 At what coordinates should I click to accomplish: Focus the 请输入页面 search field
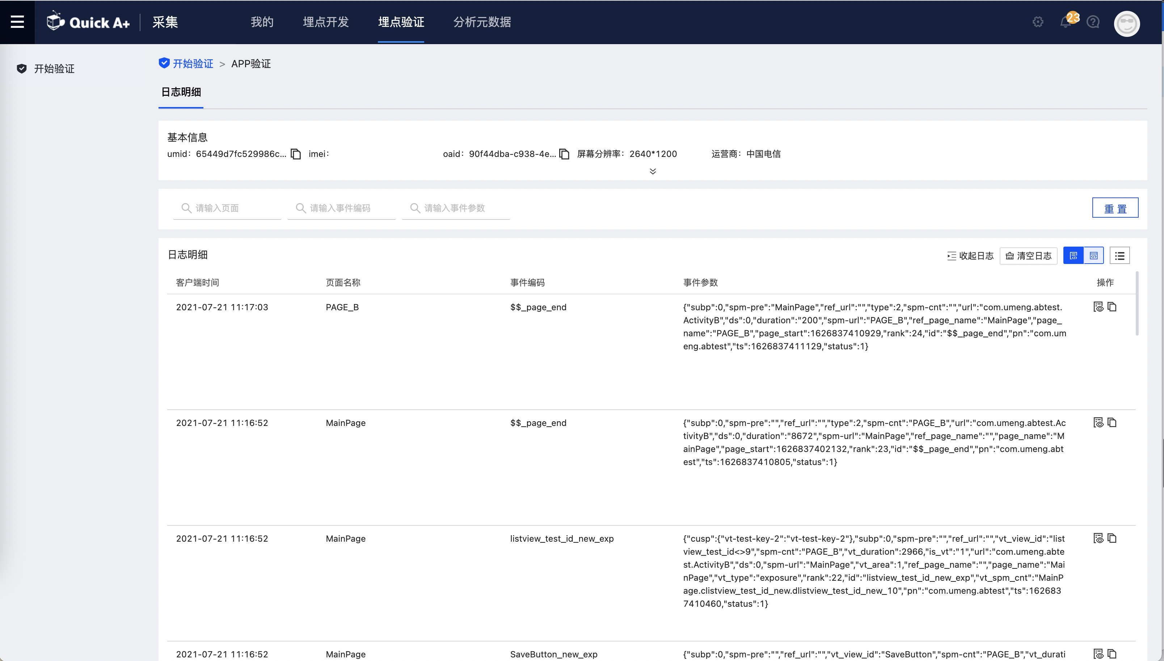(227, 208)
